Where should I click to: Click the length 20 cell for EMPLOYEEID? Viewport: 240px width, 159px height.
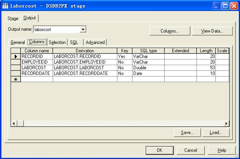206,62
